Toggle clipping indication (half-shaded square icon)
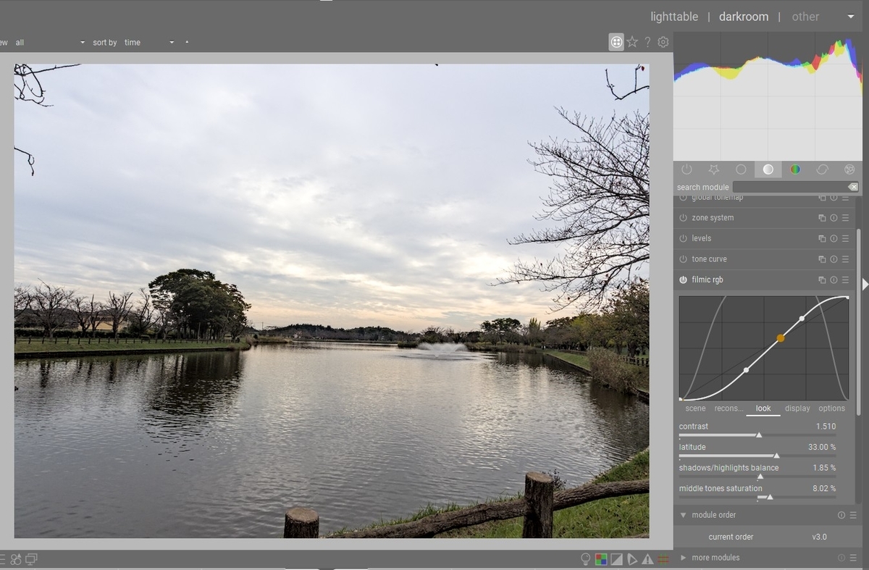 point(616,558)
